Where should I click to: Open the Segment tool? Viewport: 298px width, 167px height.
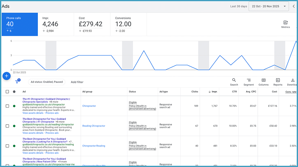(x=249, y=82)
